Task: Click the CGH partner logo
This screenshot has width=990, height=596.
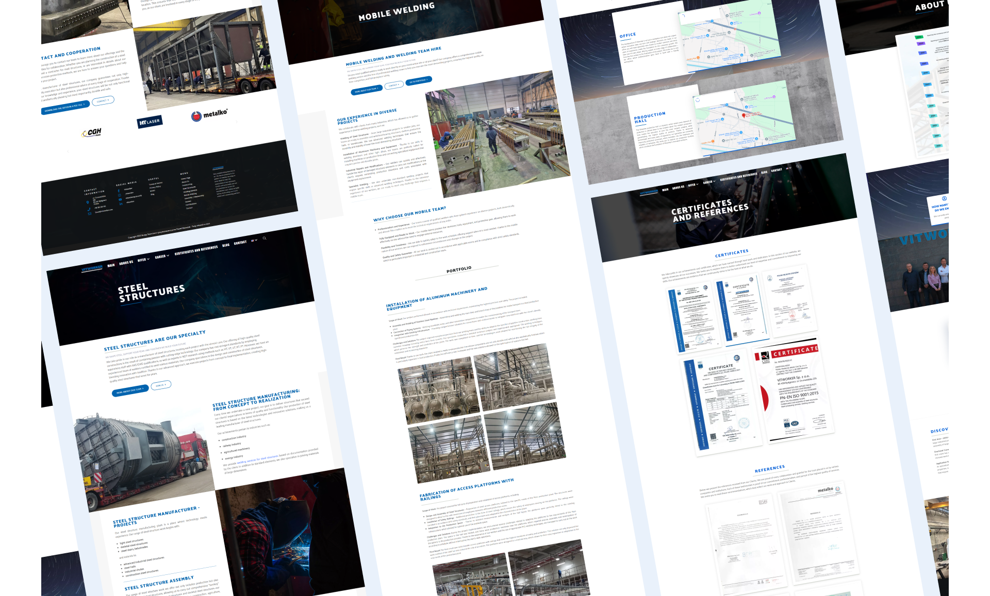Action: [92, 132]
